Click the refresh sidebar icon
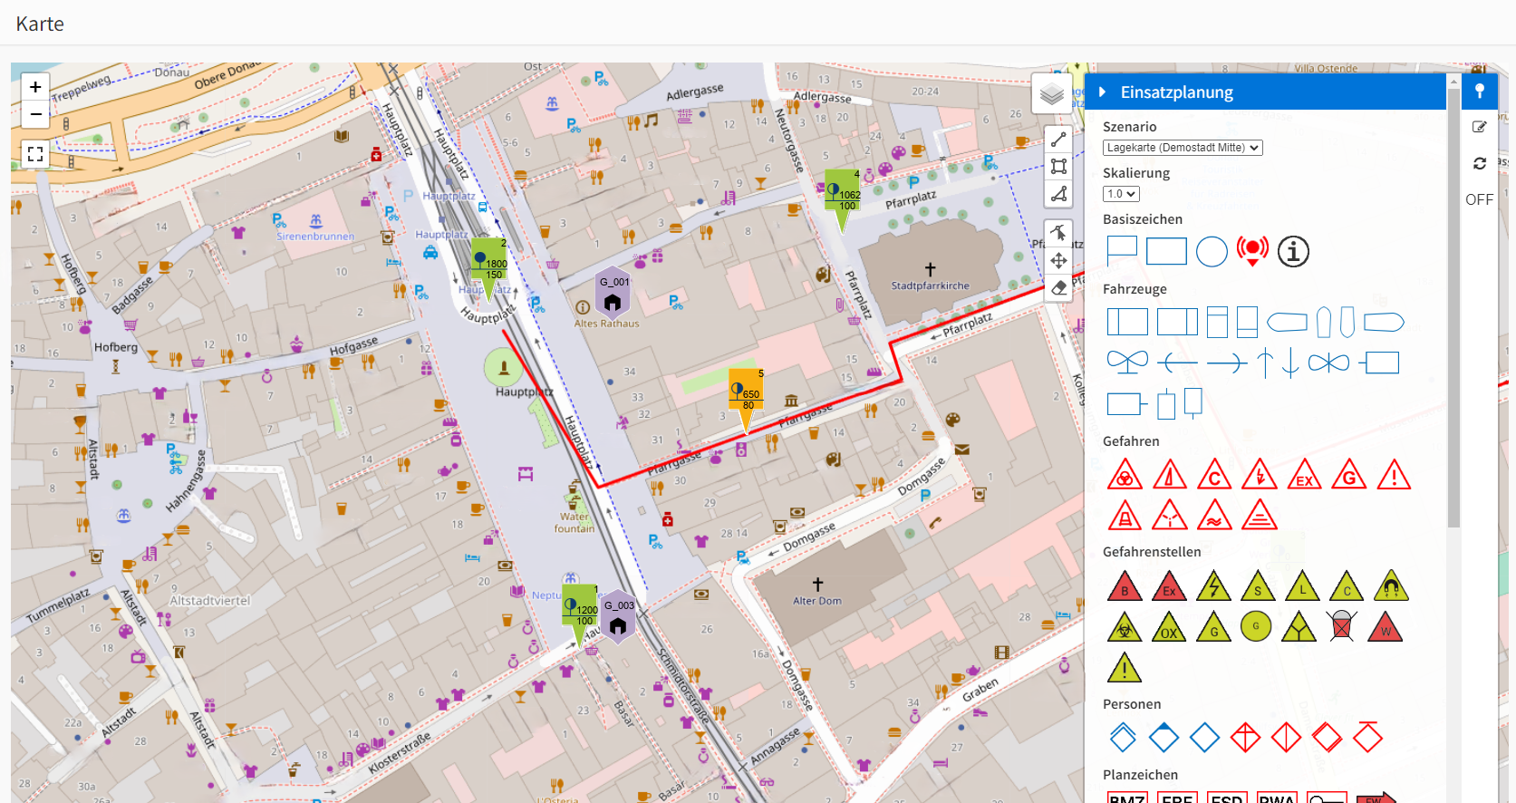The image size is (1516, 803). pos(1480,163)
